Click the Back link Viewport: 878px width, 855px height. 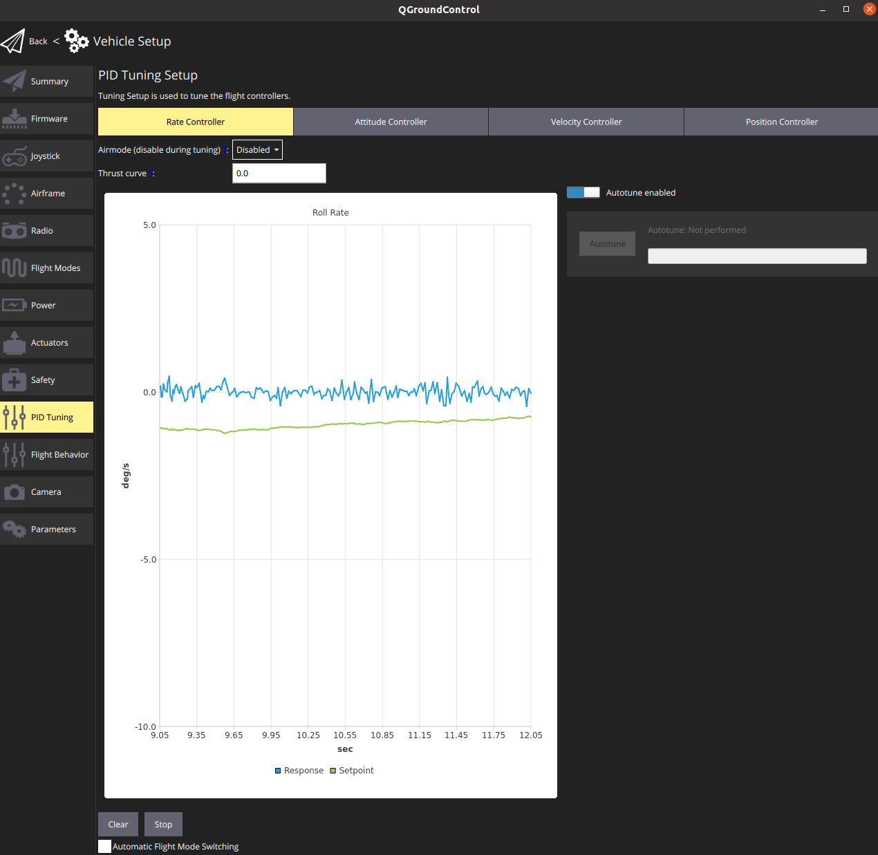[38, 41]
